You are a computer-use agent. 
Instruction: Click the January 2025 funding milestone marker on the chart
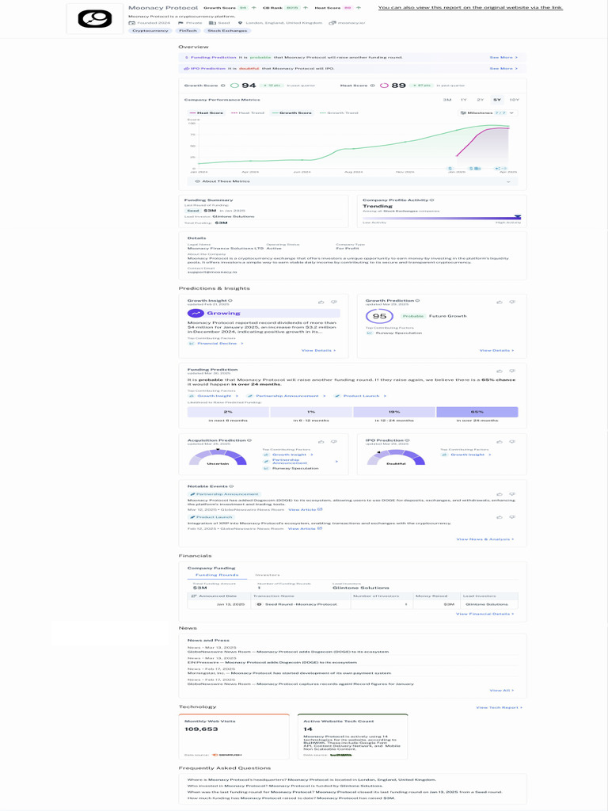[450, 169]
